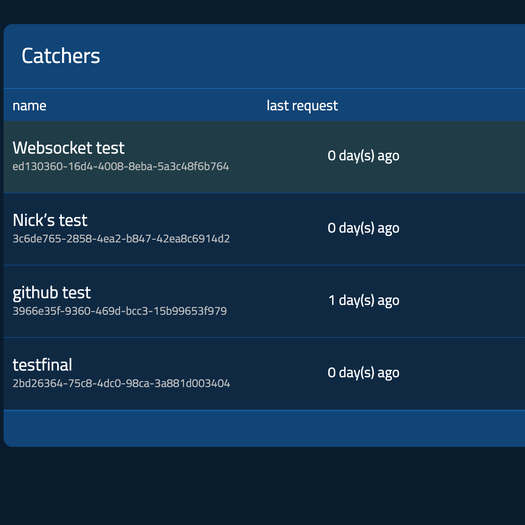Click the empty table footer bar
This screenshot has width=525, height=525.
(263, 428)
